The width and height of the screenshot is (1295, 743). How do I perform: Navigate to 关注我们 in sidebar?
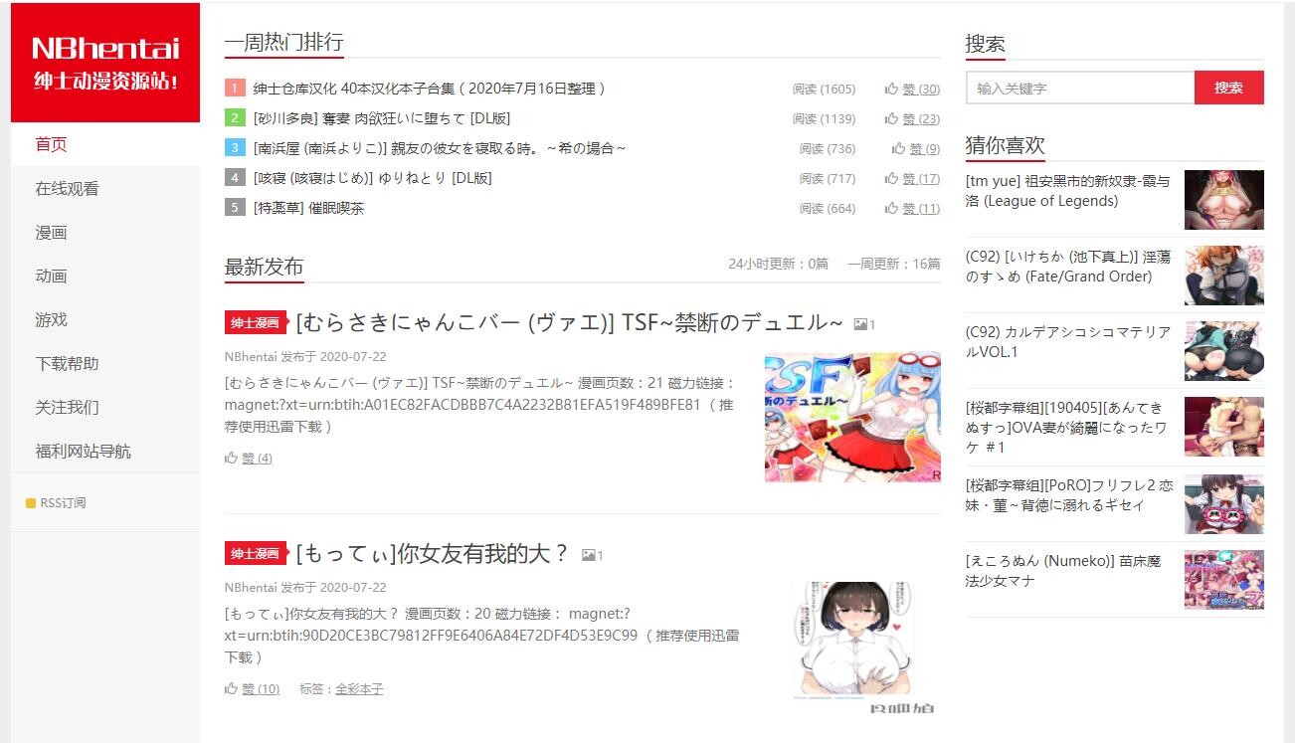coord(68,408)
